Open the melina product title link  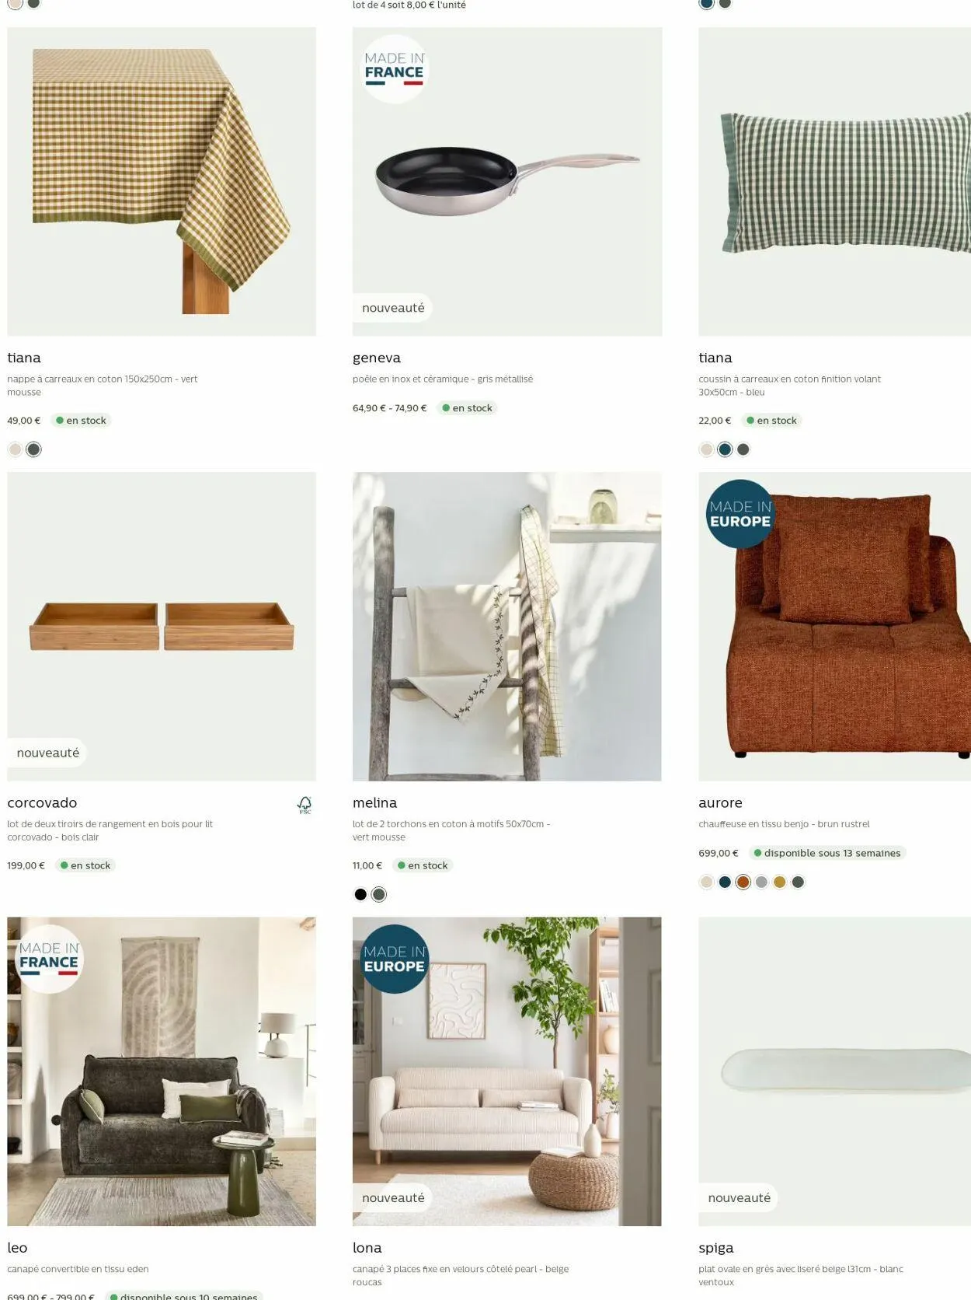tap(374, 802)
